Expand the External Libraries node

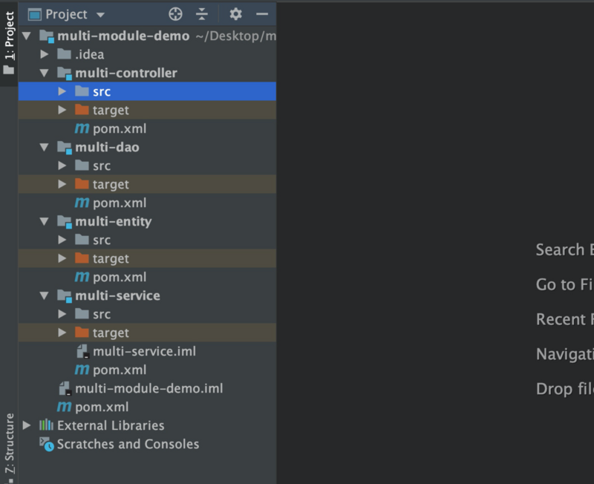tap(27, 425)
